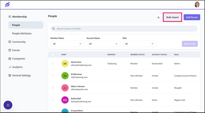Click the download export icon button
Screen dimensions: 205x113
pyautogui.click(x=159, y=17)
